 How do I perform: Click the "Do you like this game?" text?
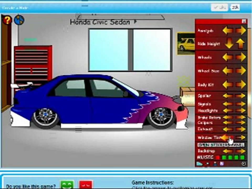click(x=31, y=186)
